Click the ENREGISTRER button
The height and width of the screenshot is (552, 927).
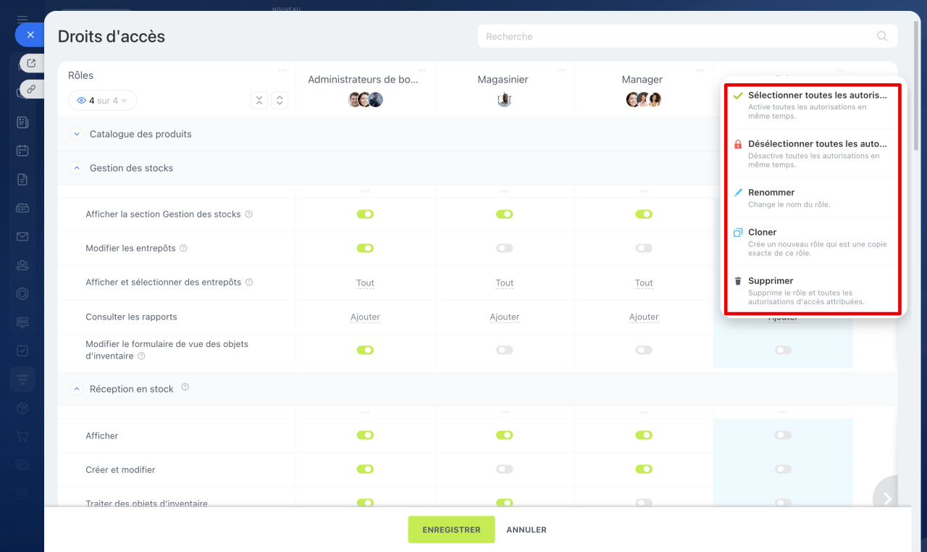tap(451, 530)
